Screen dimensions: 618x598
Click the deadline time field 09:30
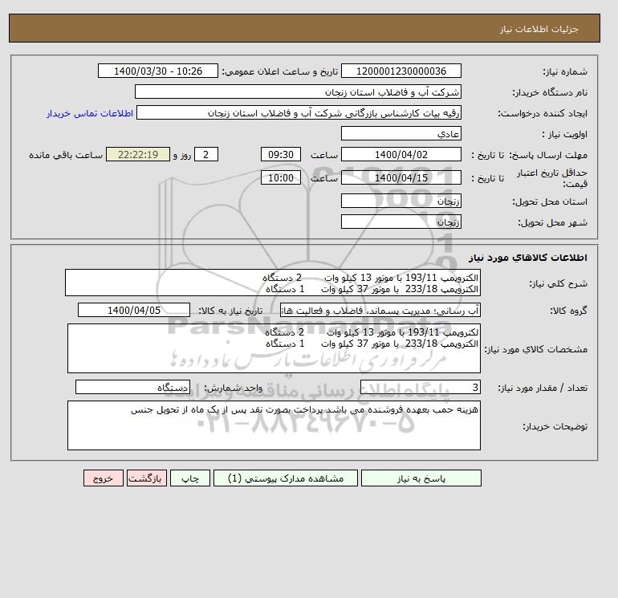[281, 155]
